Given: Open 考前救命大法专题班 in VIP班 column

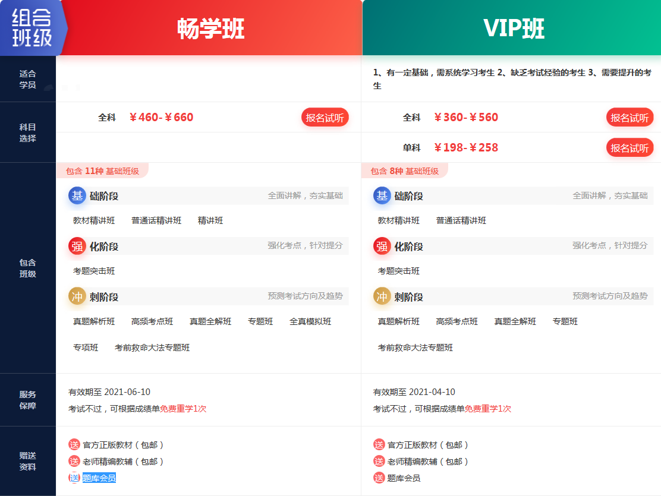Looking at the screenshot, I should point(416,347).
